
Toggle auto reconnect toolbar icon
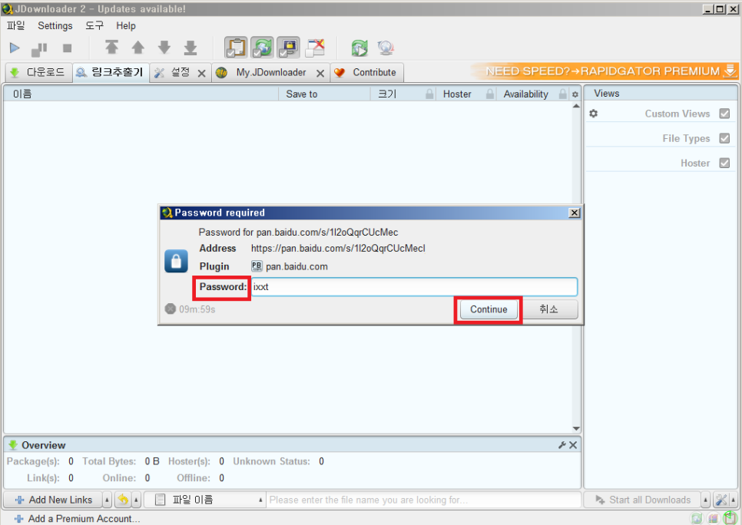click(x=262, y=48)
